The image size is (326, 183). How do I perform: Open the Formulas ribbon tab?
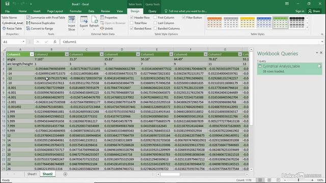pyautogui.click(x=75, y=11)
